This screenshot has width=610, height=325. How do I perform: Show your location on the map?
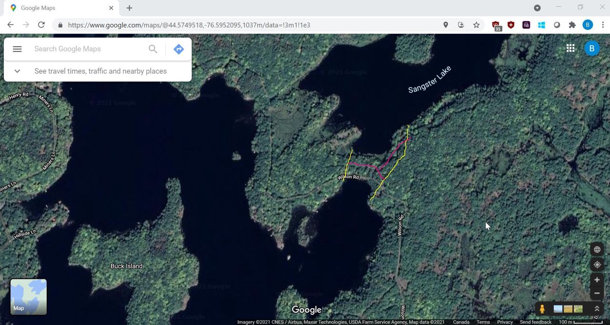(597, 265)
